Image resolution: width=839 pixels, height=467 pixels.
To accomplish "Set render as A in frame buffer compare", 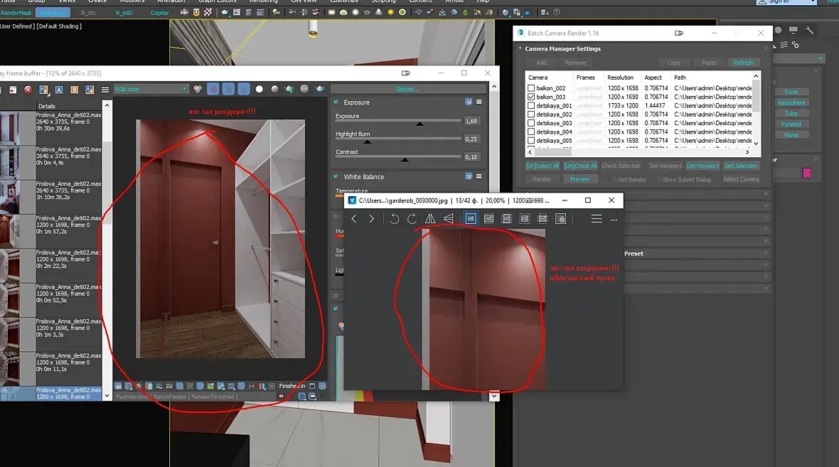I will point(59,90).
